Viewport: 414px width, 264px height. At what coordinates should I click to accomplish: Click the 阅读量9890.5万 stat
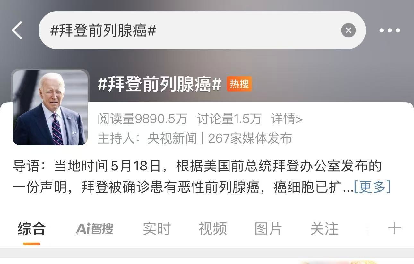click(x=142, y=119)
